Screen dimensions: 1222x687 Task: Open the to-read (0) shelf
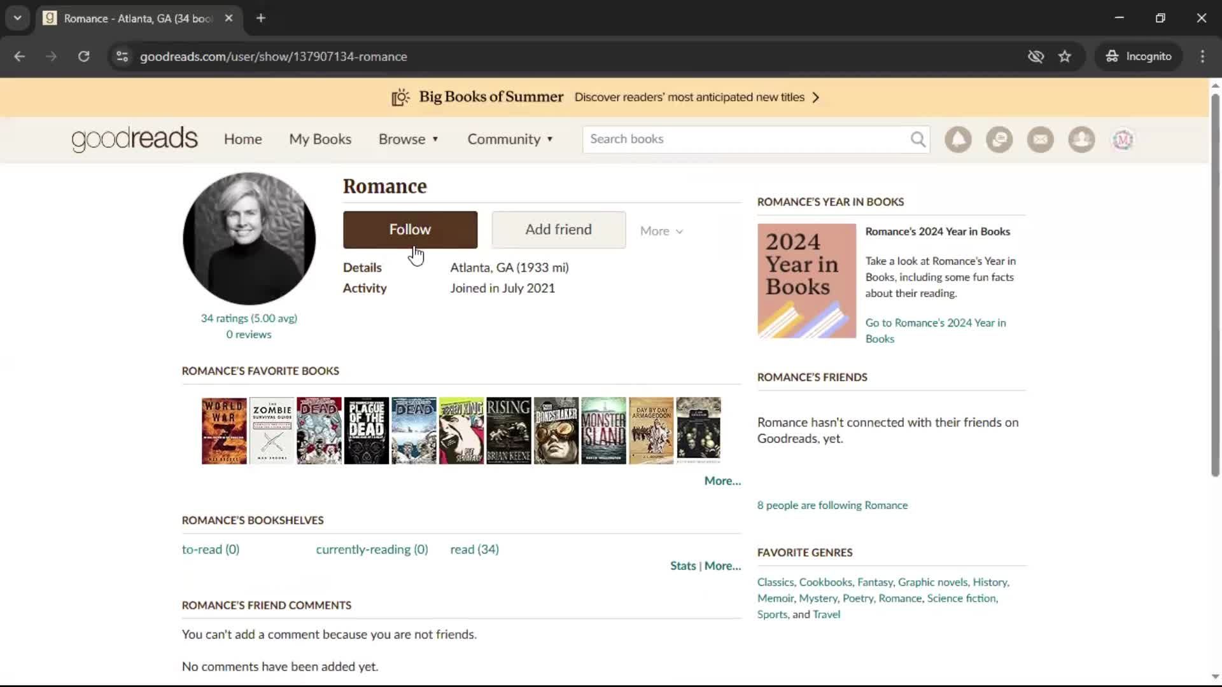211,550
